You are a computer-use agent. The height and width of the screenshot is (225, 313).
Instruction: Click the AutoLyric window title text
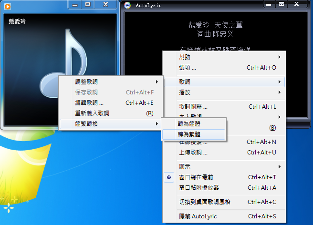[x=149, y=5]
